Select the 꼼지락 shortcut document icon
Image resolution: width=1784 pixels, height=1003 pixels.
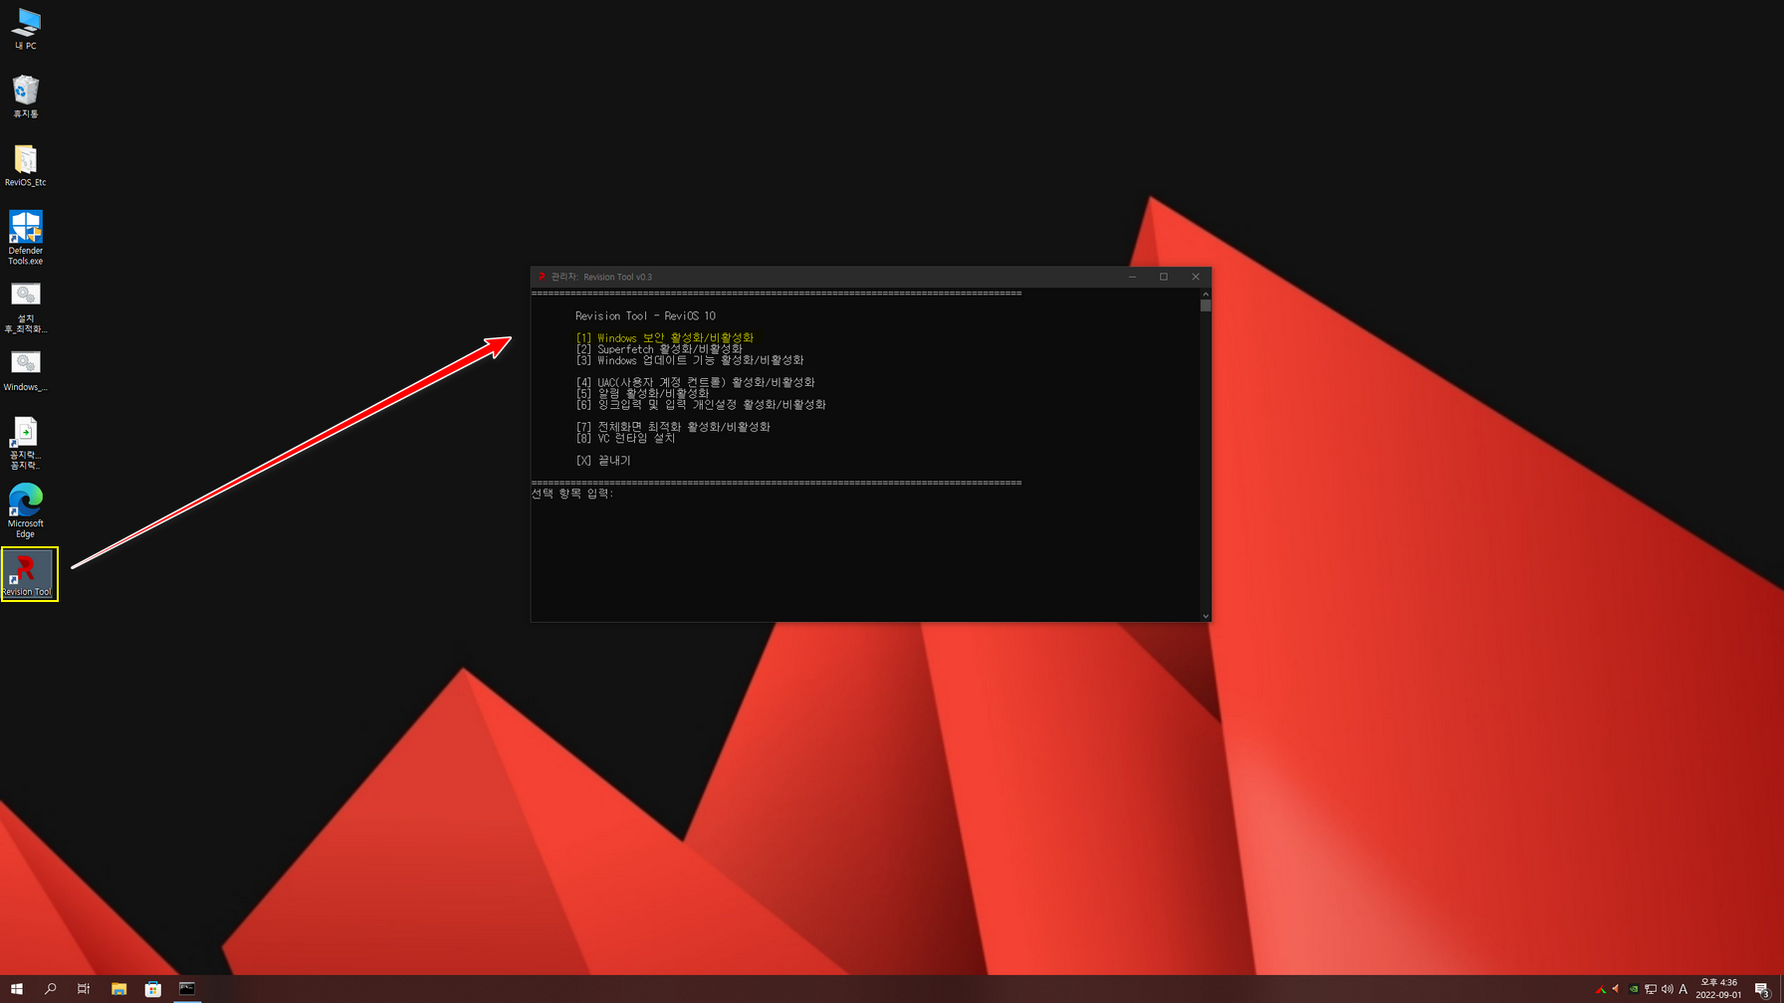click(x=26, y=443)
